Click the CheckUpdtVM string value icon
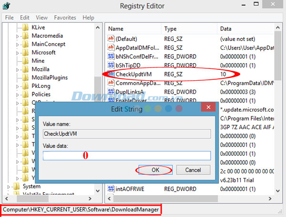This screenshot has width=286, height=217. tap(111, 74)
